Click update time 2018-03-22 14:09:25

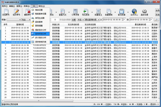[x=140, y=92]
